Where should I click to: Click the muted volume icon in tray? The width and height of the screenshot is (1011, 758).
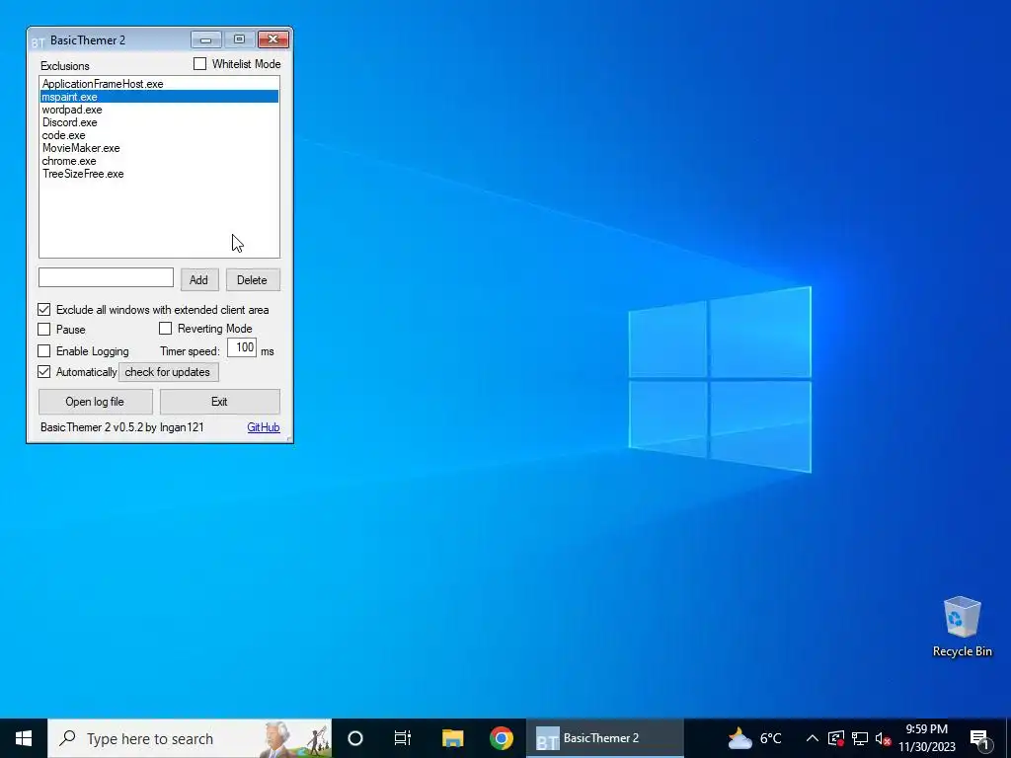pos(883,738)
